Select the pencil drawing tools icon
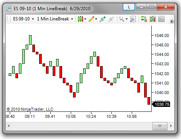 [x=91, y=19]
